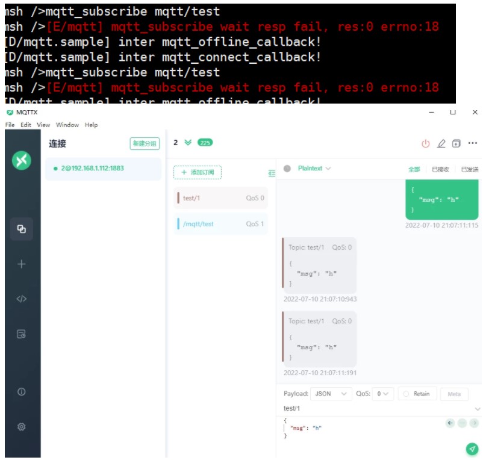Create new connection with plus icon
The height and width of the screenshot is (460, 489).
22,264
